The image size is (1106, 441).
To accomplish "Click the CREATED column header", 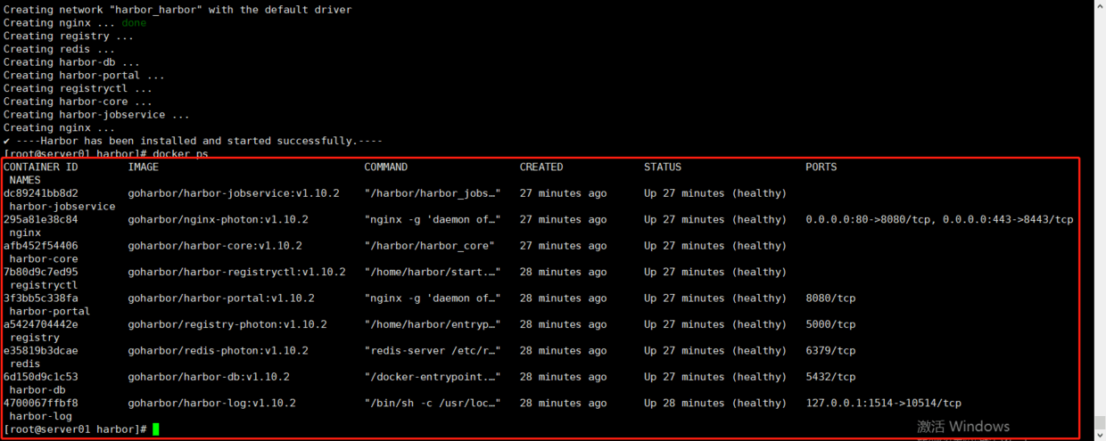I will (541, 167).
